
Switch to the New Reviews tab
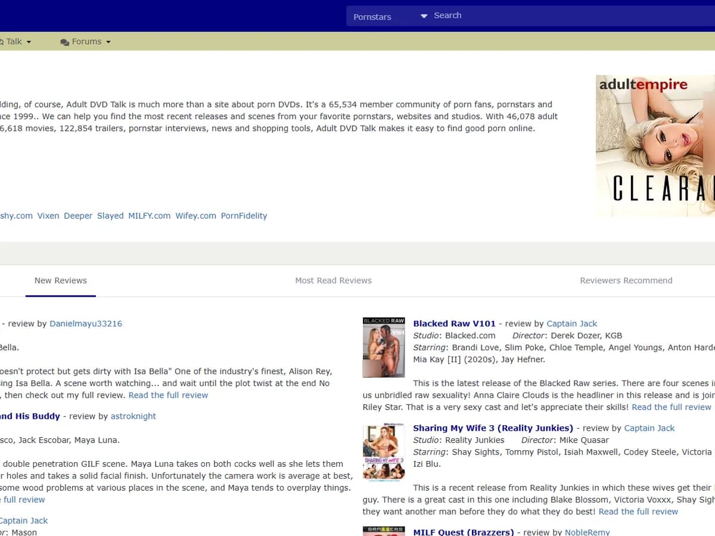point(61,281)
